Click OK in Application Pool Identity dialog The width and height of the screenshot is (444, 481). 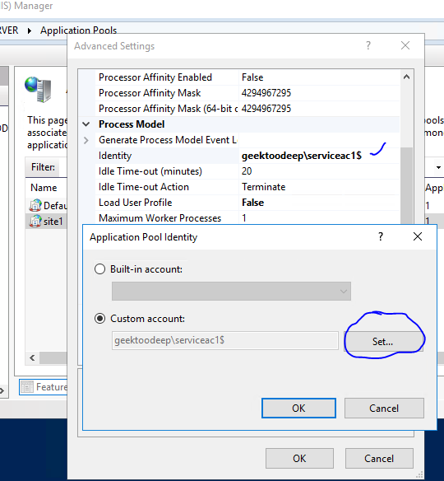pyautogui.click(x=298, y=408)
